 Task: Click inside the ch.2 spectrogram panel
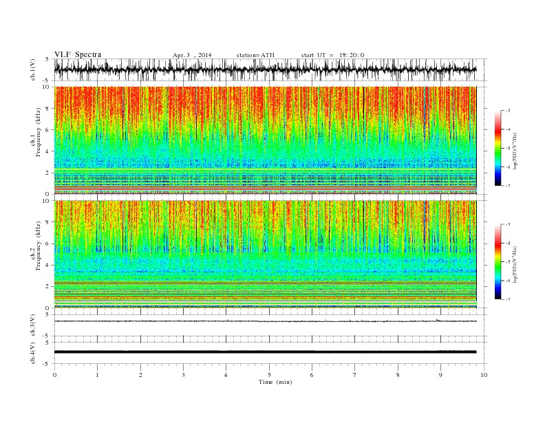click(x=265, y=255)
